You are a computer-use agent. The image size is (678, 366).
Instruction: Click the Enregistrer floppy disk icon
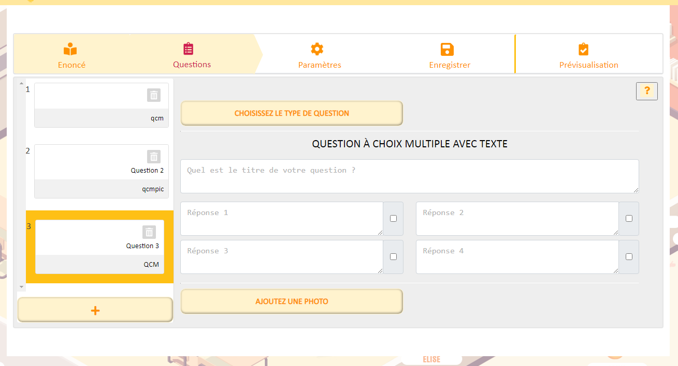click(x=447, y=50)
